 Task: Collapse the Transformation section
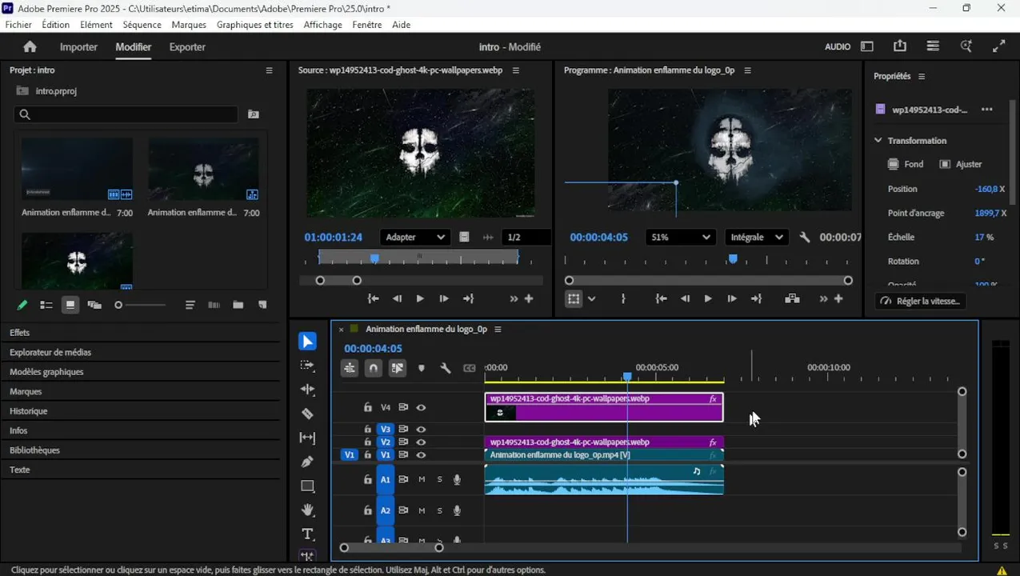pos(878,140)
